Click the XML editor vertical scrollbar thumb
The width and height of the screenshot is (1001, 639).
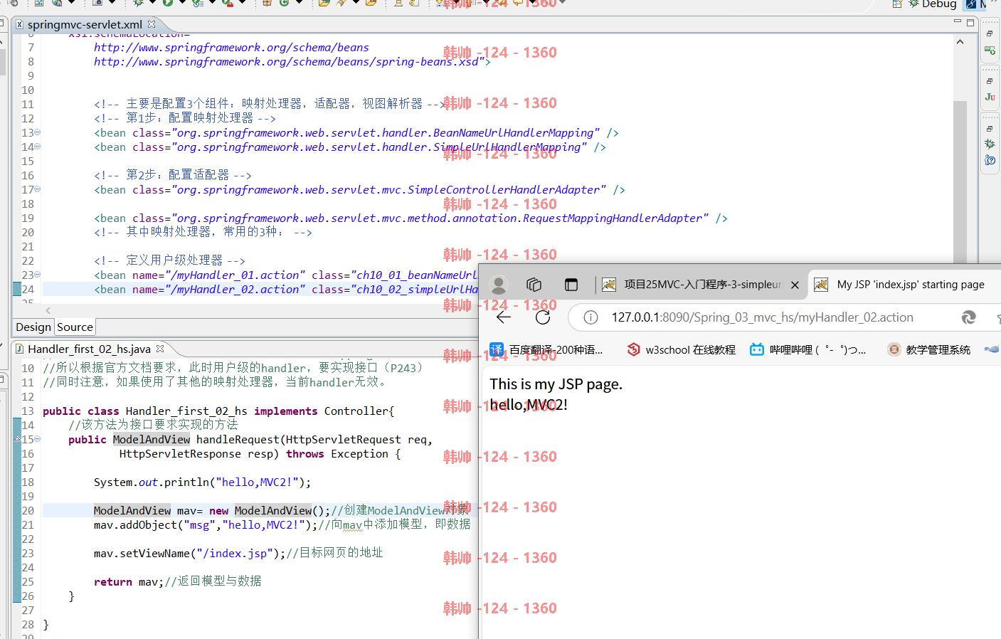click(960, 182)
